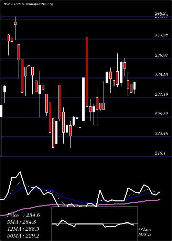Click the 'Price : 234.6' readout
This screenshot has height=241, width=172.
pyautogui.click(x=23, y=215)
